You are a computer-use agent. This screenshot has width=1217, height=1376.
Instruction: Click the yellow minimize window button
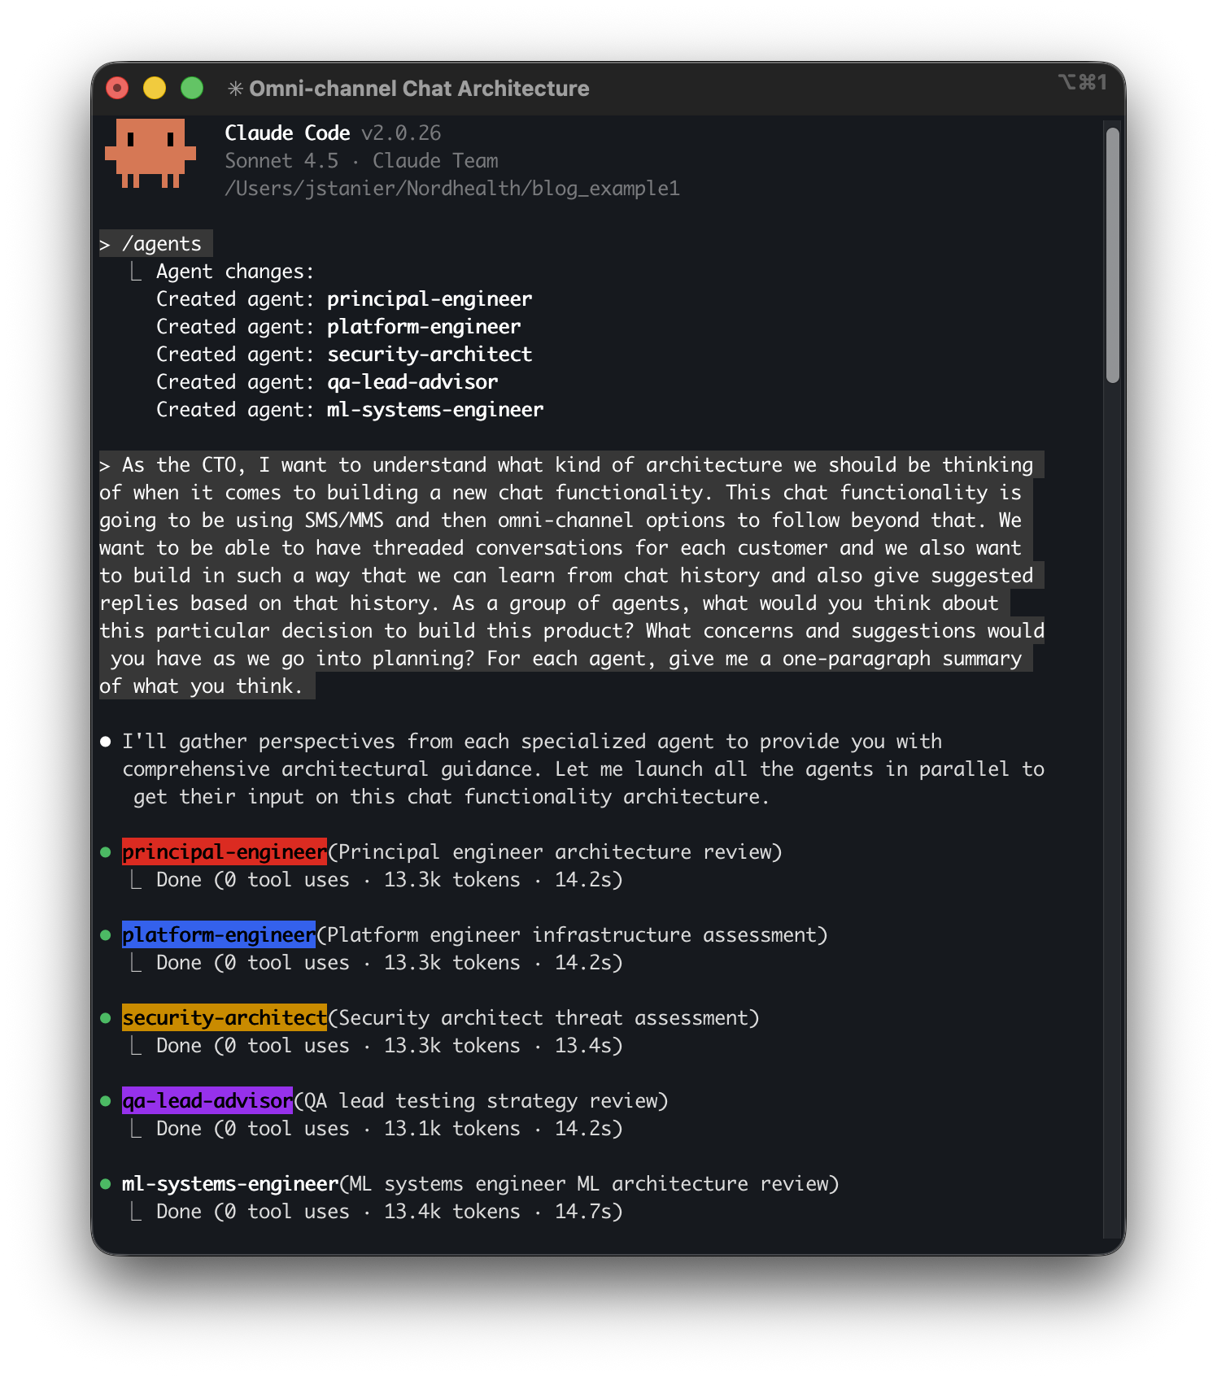pyautogui.click(x=155, y=88)
